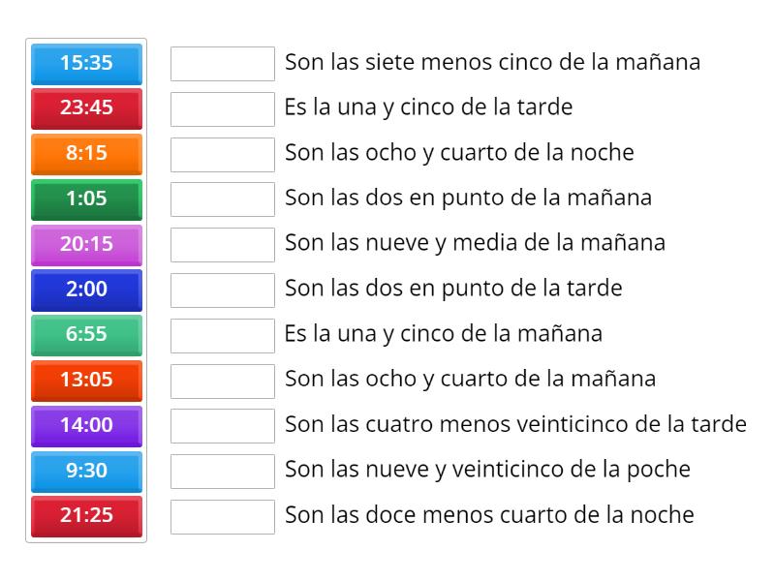The height and width of the screenshot is (581, 775).
Task: Select the empty box beside 'Son las doce menos cuarto'
Action: pyautogui.click(x=222, y=517)
